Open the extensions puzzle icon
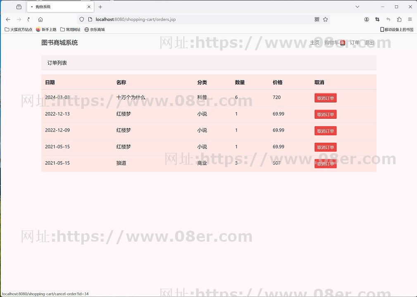The height and width of the screenshot is (297, 417). coord(399,19)
